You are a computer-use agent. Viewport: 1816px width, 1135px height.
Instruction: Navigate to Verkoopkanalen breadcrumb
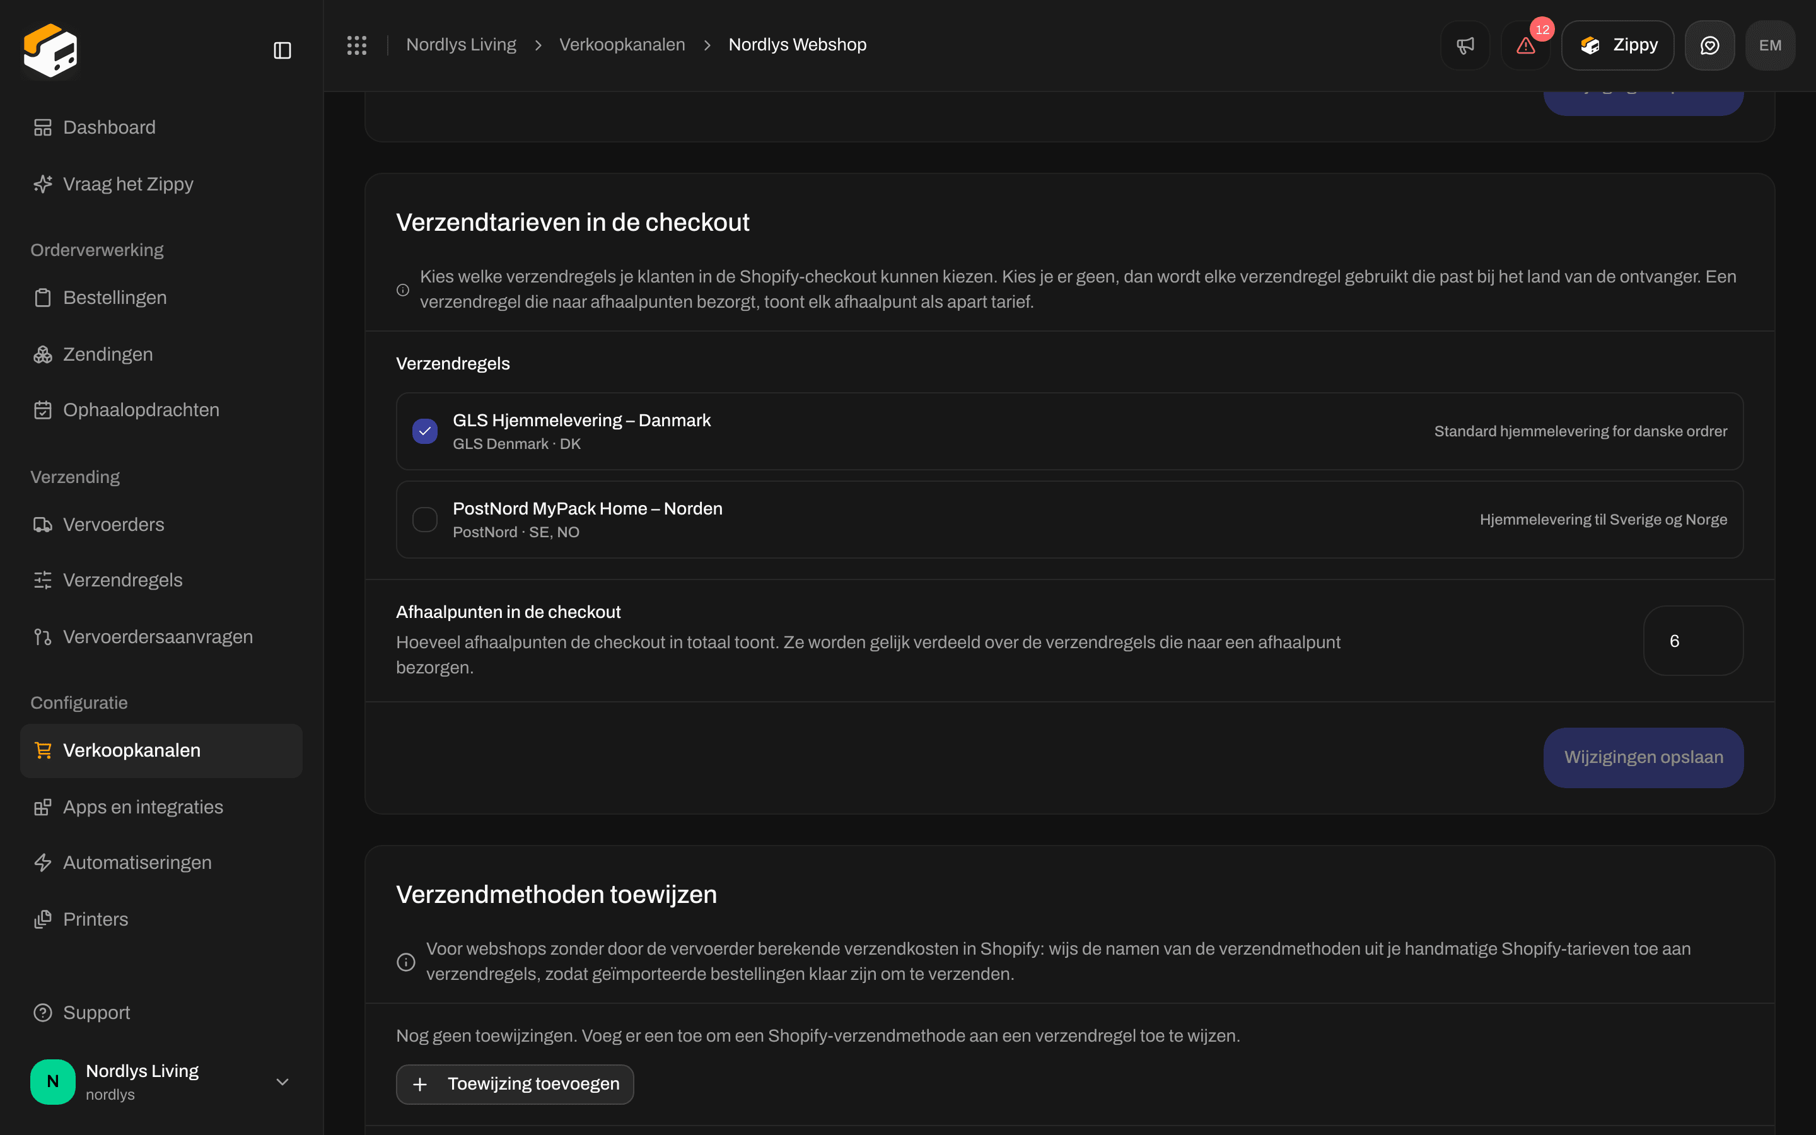pyautogui.click(x=622, y=45)
